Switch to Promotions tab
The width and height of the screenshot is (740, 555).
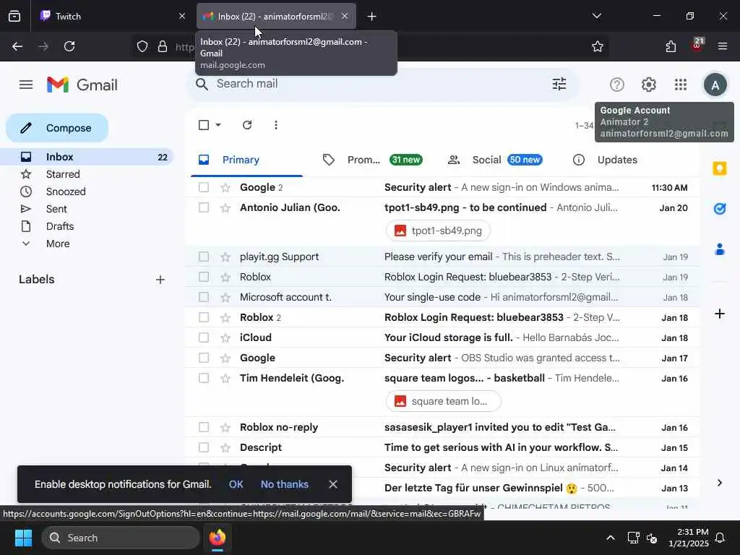point(372,160)
